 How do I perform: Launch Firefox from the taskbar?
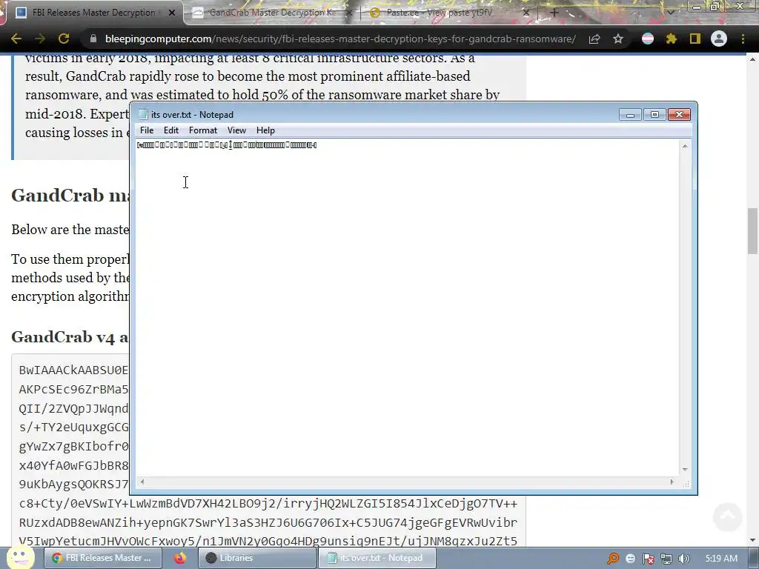coord(181,558)
